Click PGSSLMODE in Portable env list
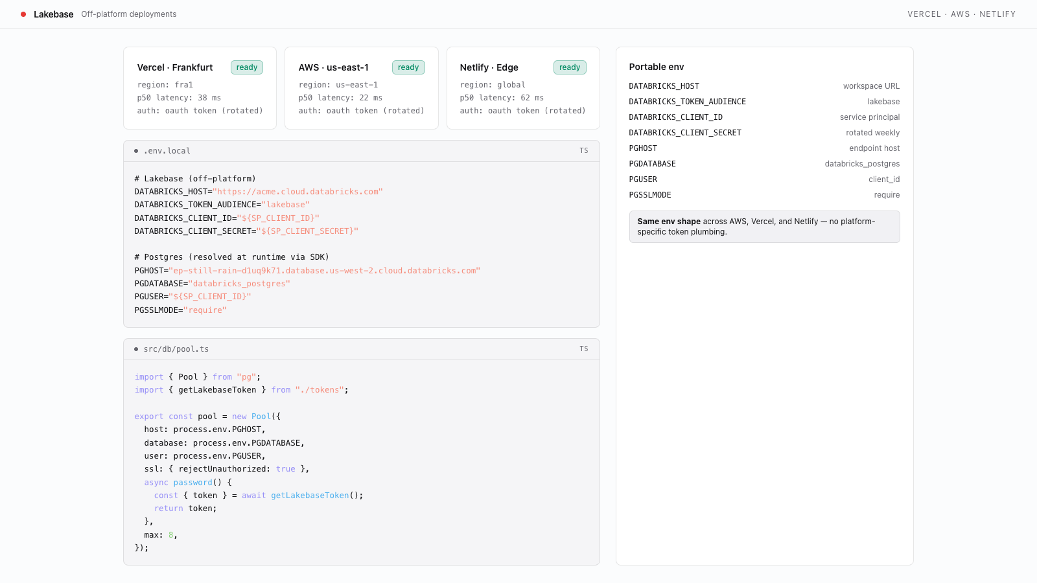Screen dimensions: 1037x583 (650, 195)
